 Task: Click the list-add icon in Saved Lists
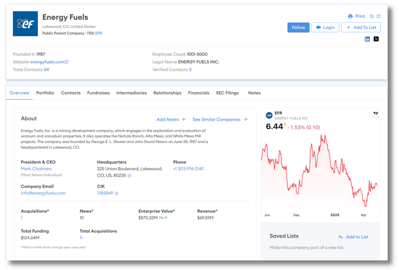[x=341, y=237]
